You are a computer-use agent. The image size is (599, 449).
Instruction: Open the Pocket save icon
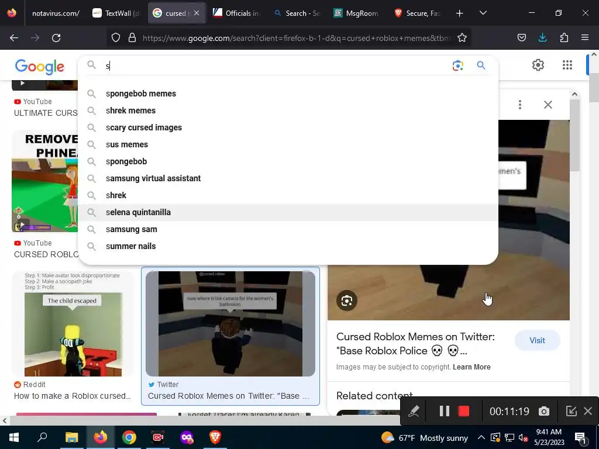pyautogui.click(x=521, y=38)
